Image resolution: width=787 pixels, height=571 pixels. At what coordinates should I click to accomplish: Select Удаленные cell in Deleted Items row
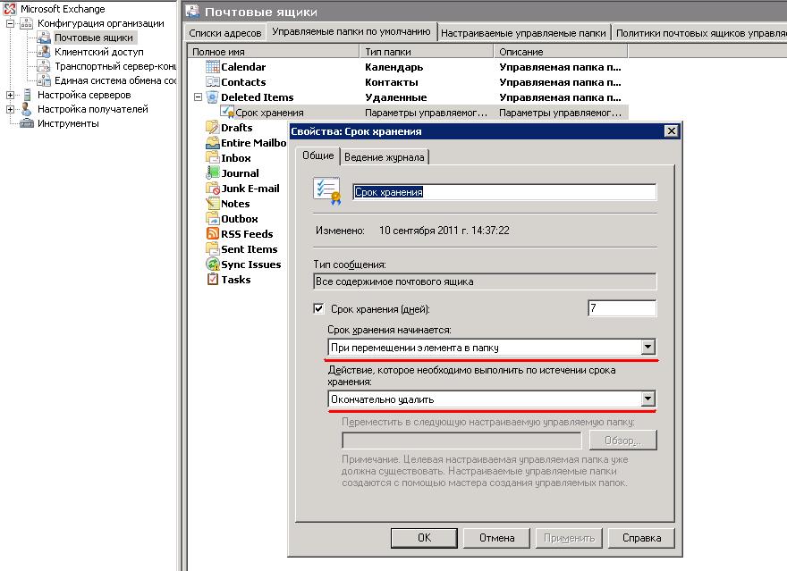(x=396, y=97)
